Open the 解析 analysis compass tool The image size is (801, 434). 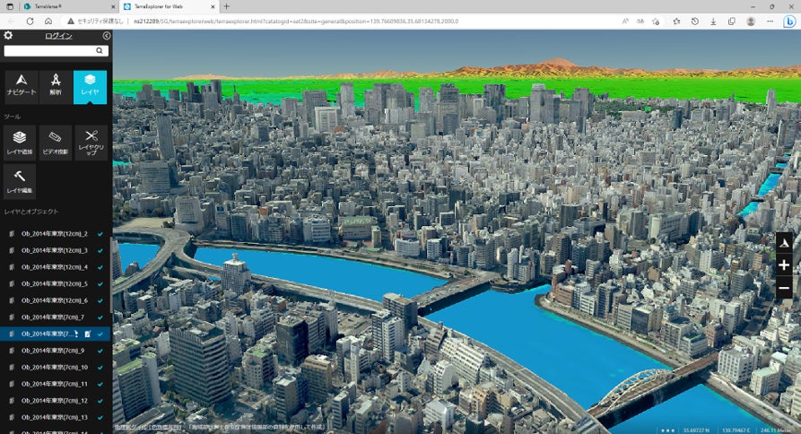pyautogui.click(x=56, y=87)
